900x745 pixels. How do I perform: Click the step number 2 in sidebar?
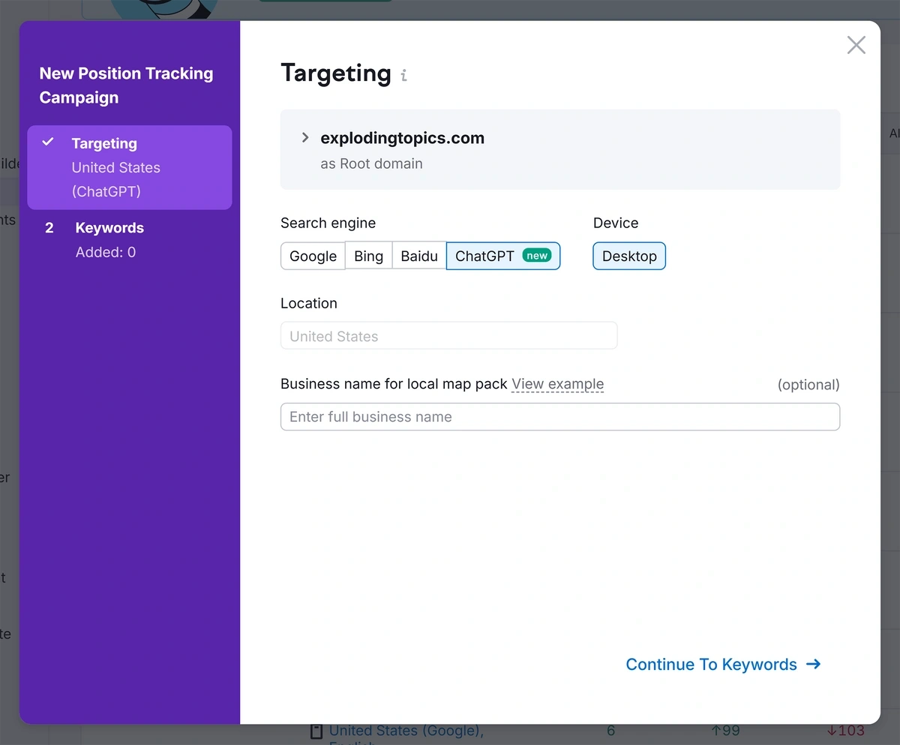coord(49,228)
